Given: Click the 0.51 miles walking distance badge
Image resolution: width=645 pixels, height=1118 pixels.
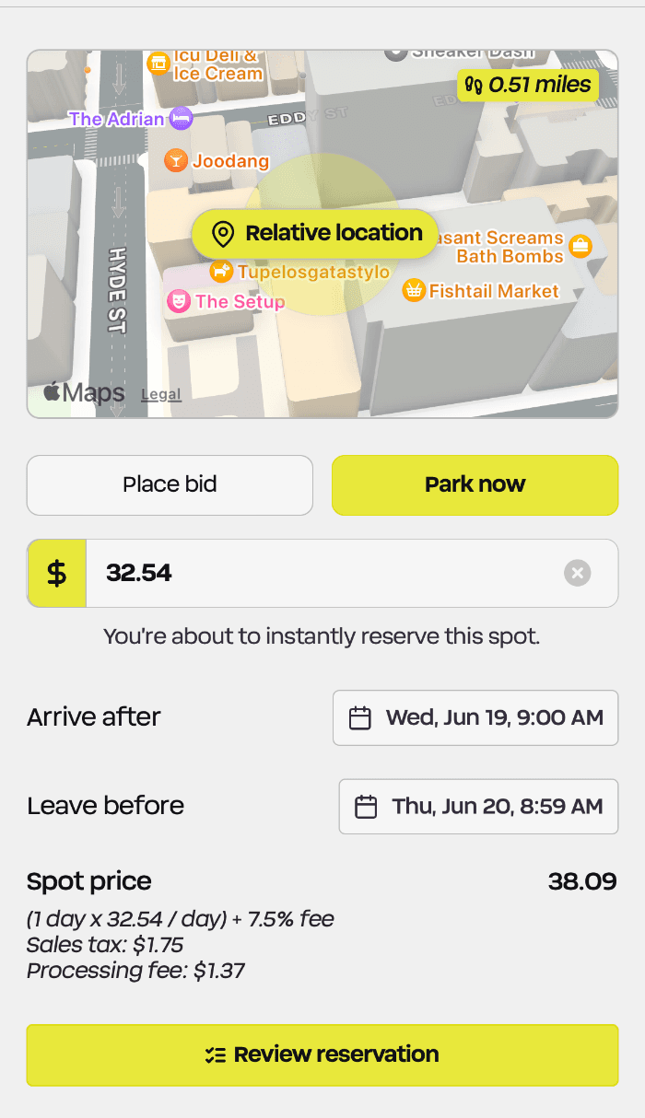Looking at the screenshot, I should [x=528, y=86].
